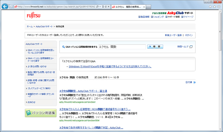Screen dimensions: 223x132
Task: Open エクセル関数塾 - AzbyClub サポート result
Action: click(x=83, y=91)
